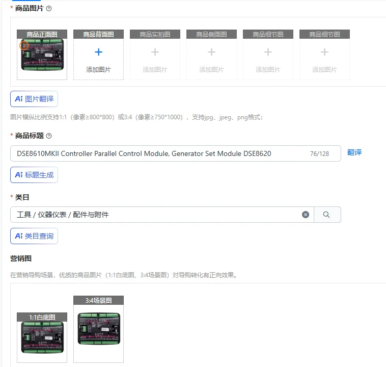Click help icon next to 商品图片
This screenshot has width=386, height=367.
pos(49,9)
